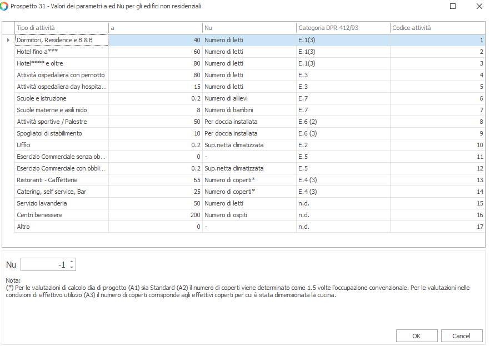490x346 pixels.
Task: Select the Altro row
Action: [x=61, y=227]
